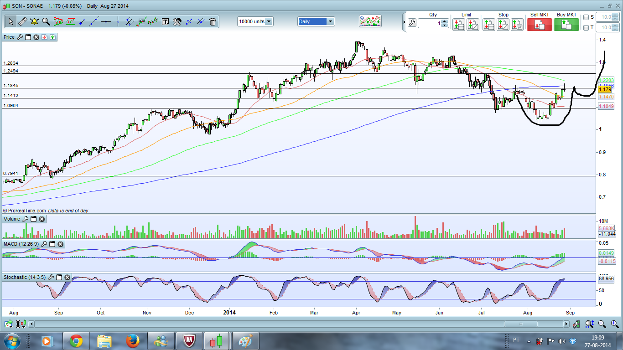Select the text annotation tool
The height and width of the screenshot is (350, 623).
(x=165, y=21)
